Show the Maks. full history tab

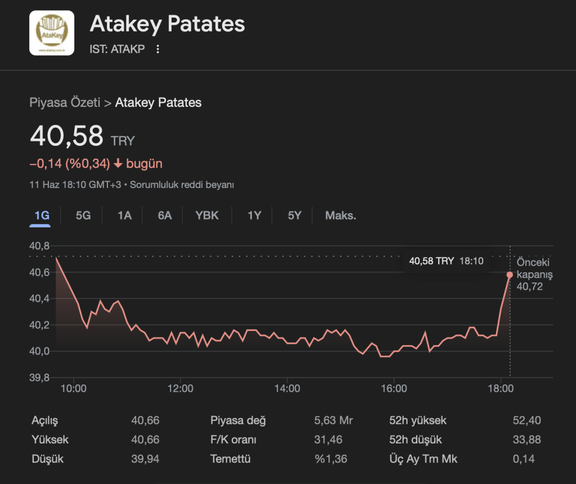(341, 216)
